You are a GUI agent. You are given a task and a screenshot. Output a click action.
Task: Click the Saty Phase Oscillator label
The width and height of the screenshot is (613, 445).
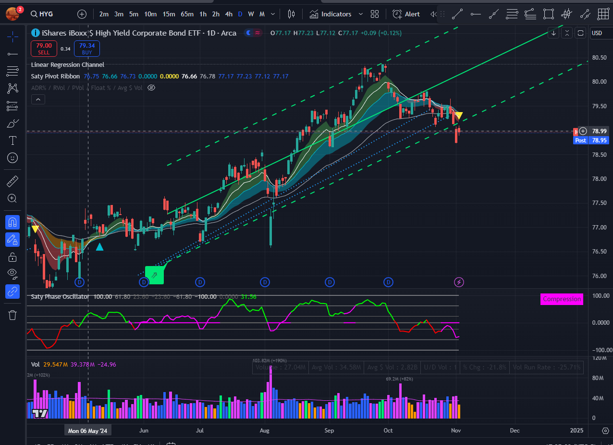(x=60, y=296)
